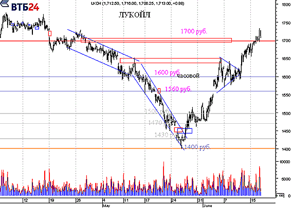292x208 pixels.
Task: Select the magenta '1600 руб.' annotation
Action: (x=167, y=72)
